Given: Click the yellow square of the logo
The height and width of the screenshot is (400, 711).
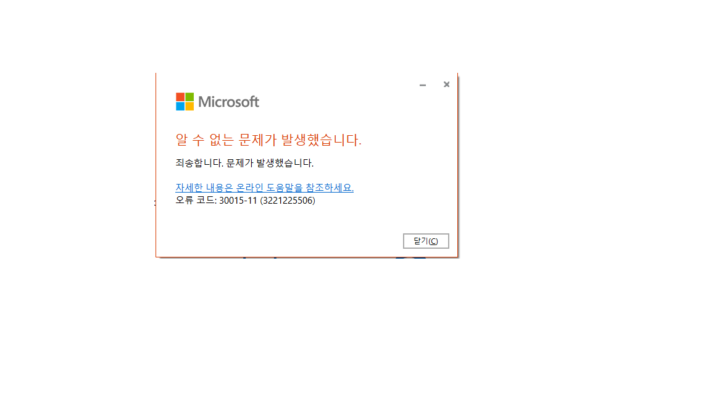Looking at the screenshot, I should [189, 107].
